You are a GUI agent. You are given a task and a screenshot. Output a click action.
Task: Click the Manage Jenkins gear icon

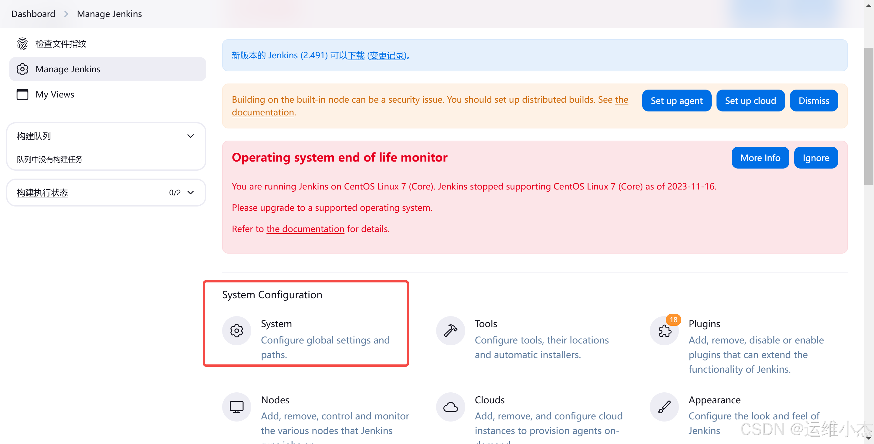[x=22, y=69]
